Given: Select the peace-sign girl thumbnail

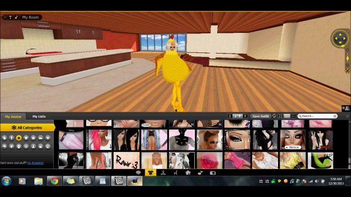Looking at the screenshot, I should 320,140.
